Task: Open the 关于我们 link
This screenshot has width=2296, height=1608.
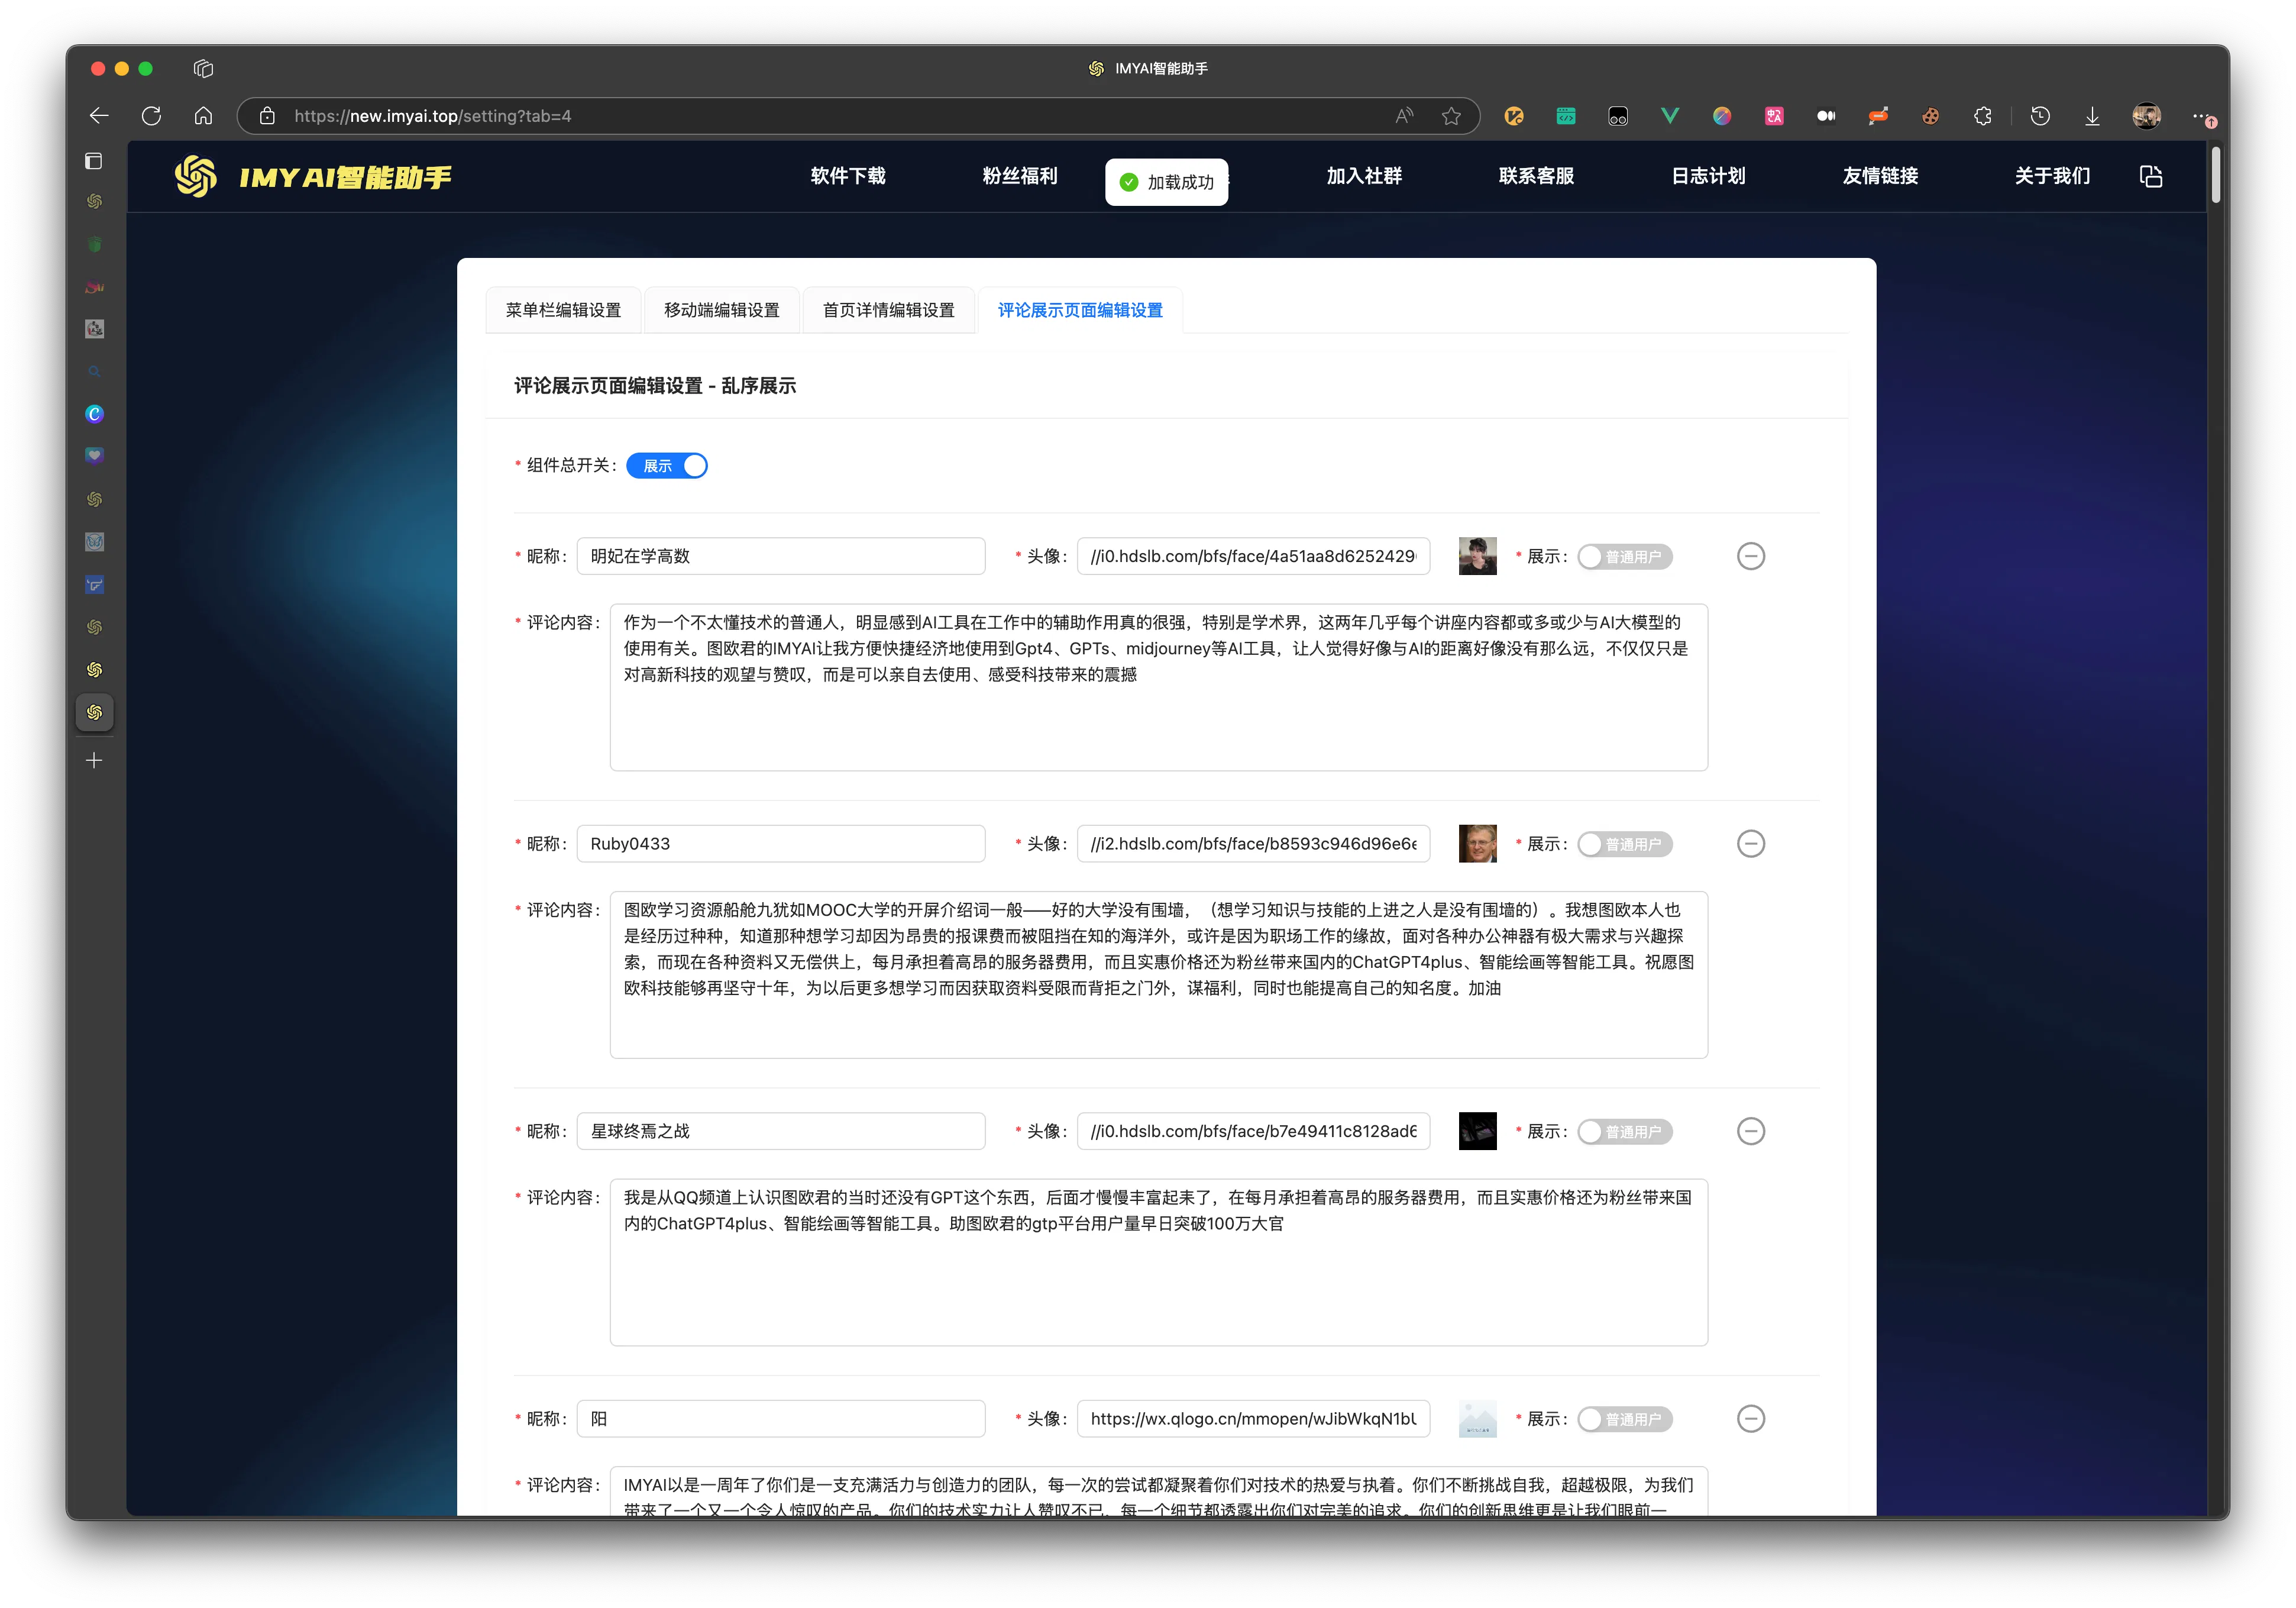Action: point(2052,176)
